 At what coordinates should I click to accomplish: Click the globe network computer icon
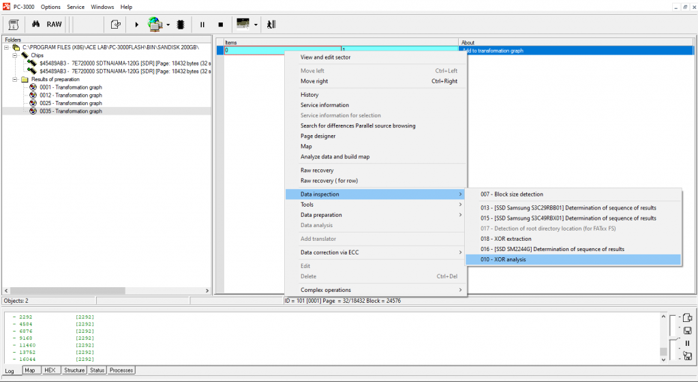155,24
